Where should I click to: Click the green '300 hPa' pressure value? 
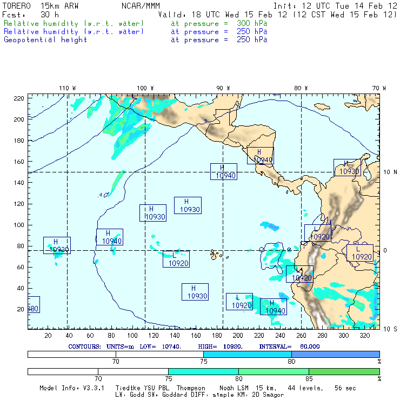pyautogui.click(x=252, y=23)
